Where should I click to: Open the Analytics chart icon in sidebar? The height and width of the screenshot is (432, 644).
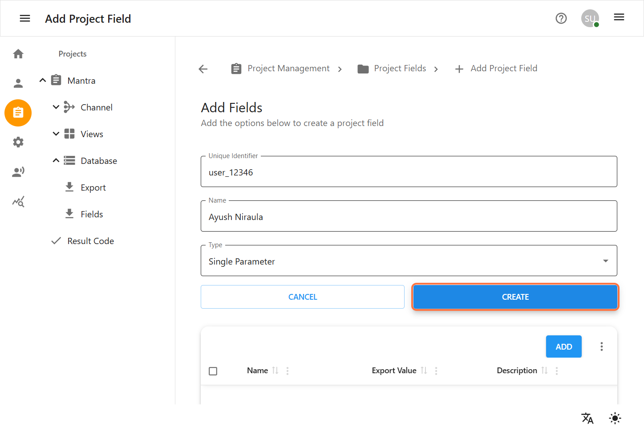click(18, 201)
